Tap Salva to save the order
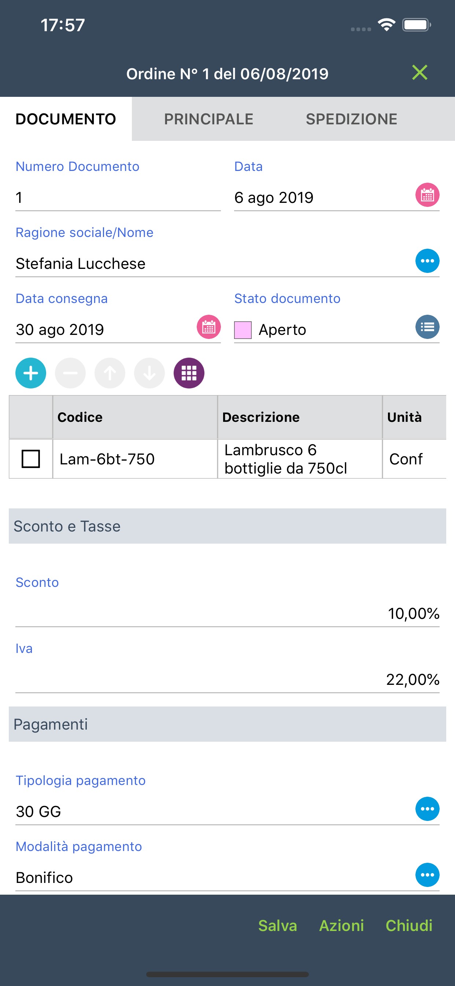This screenshot has width=455, height=986. [278, 925]
